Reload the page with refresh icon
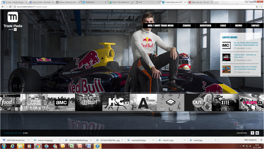The height and width of the screenshot is (149, 264). (x=10, y=7)
